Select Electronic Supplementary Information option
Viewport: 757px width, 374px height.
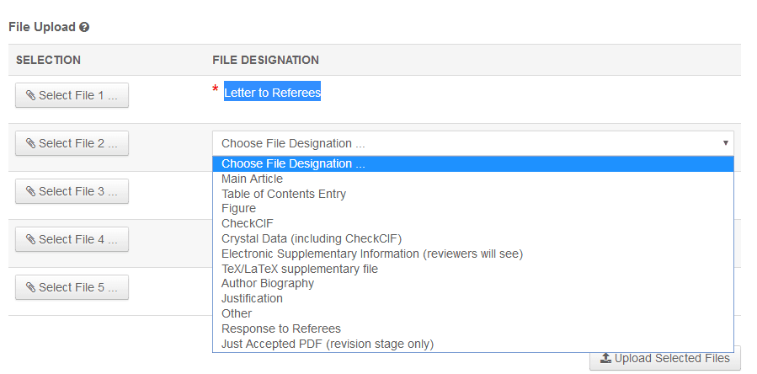pyautogui.click(x=371, y=254)
